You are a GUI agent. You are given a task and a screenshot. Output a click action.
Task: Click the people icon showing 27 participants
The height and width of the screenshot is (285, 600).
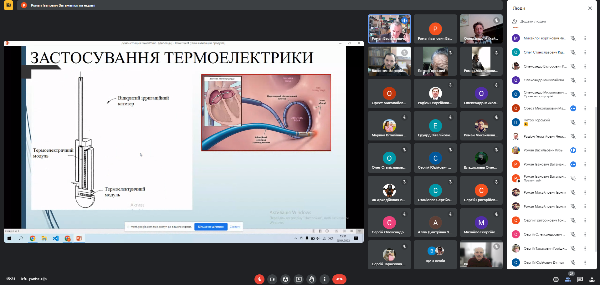[568, 279]
